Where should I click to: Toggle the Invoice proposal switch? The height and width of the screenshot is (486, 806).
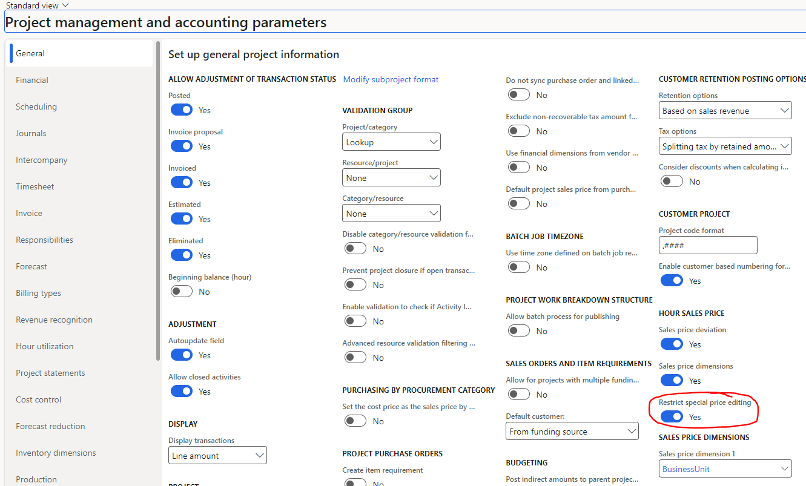pyautogui.click(x=182, y=146)
